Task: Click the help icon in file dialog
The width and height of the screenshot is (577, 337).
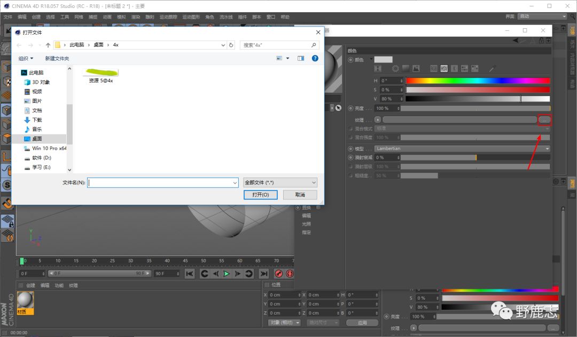Action: (x=315, y=58)
